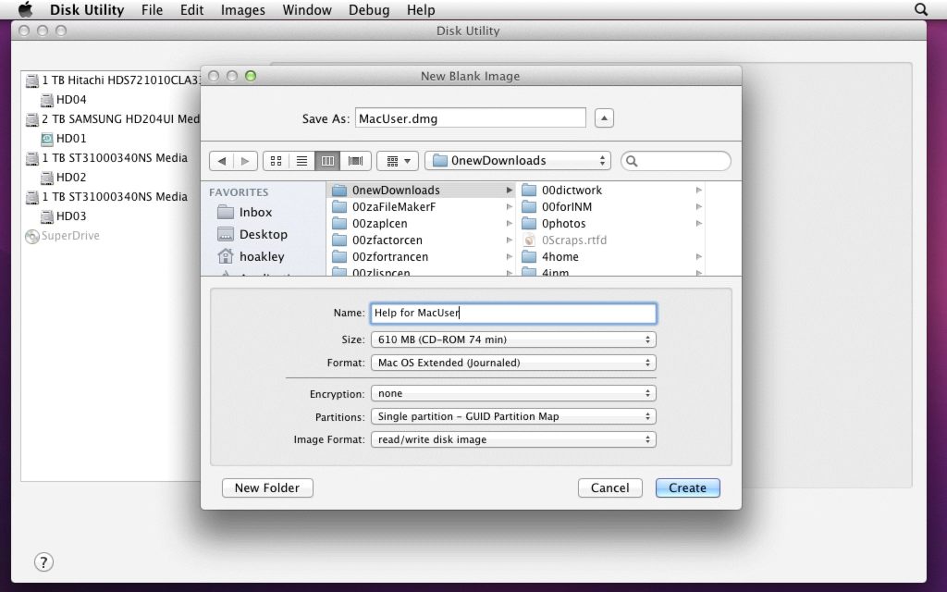Go forward in the file browser
Screen dimensions: 947x592
coord(245,161)
